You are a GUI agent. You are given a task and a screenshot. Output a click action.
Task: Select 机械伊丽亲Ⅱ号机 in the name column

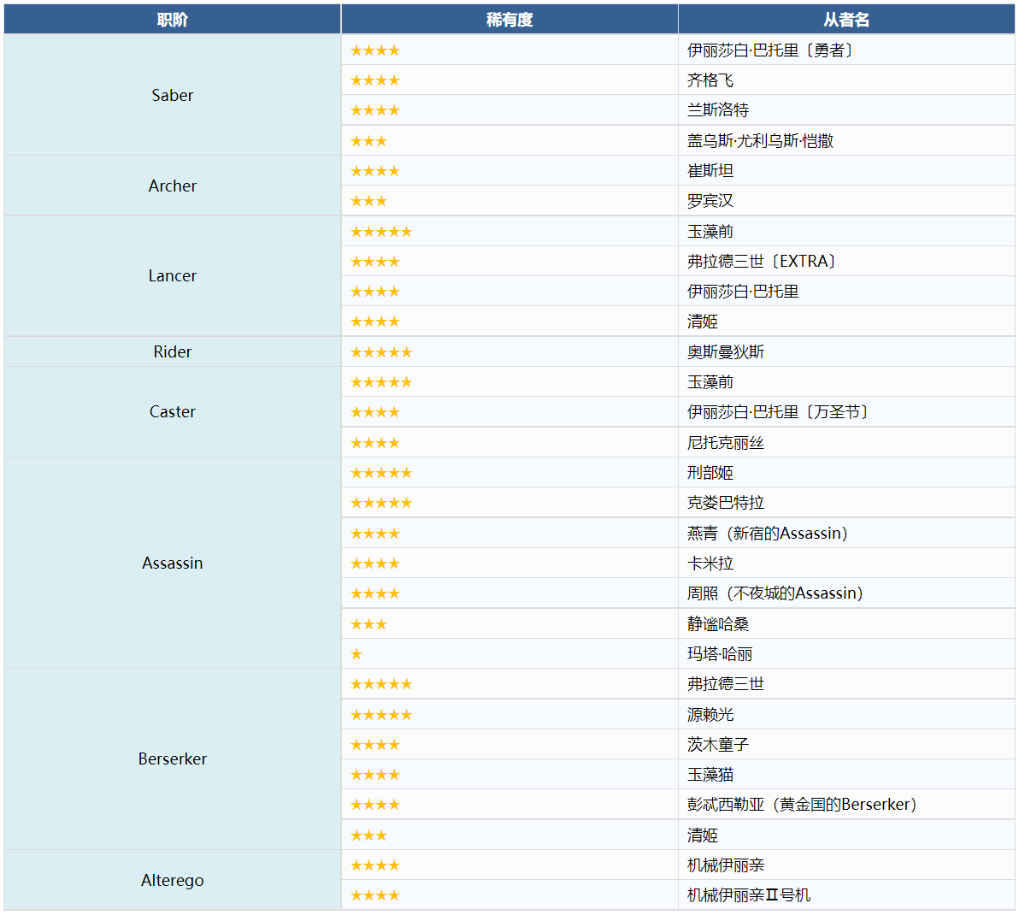pyautogui.click(x=749, y=895)
